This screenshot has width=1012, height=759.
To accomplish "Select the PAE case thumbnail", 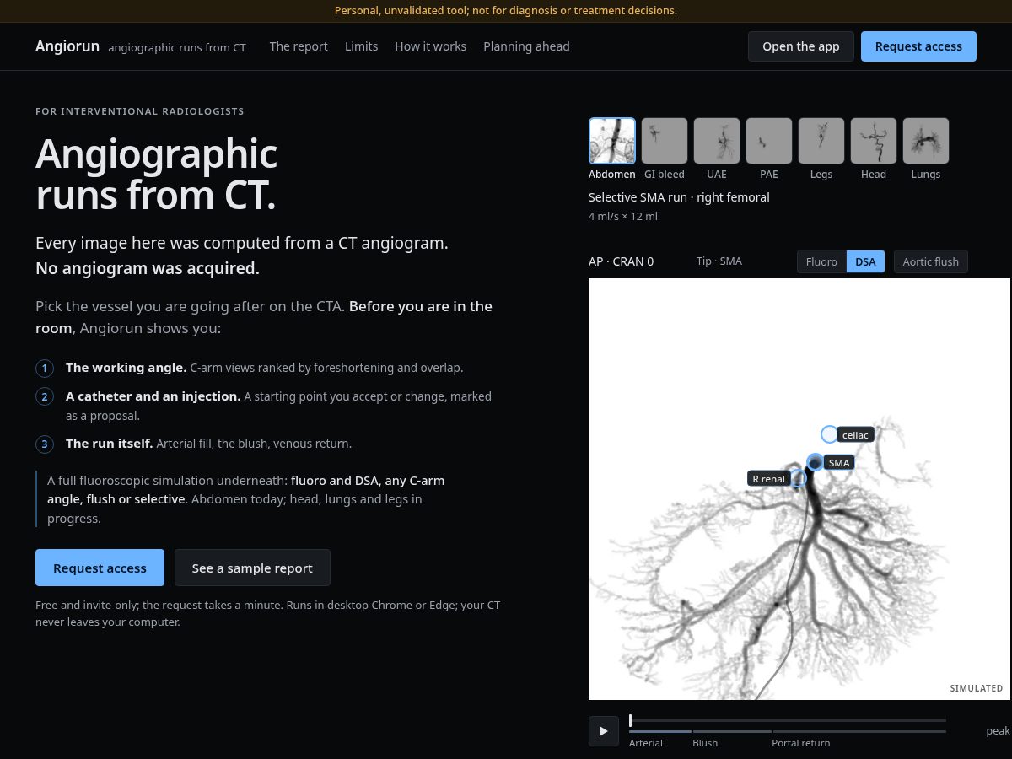I will click(x=769, y=140).
